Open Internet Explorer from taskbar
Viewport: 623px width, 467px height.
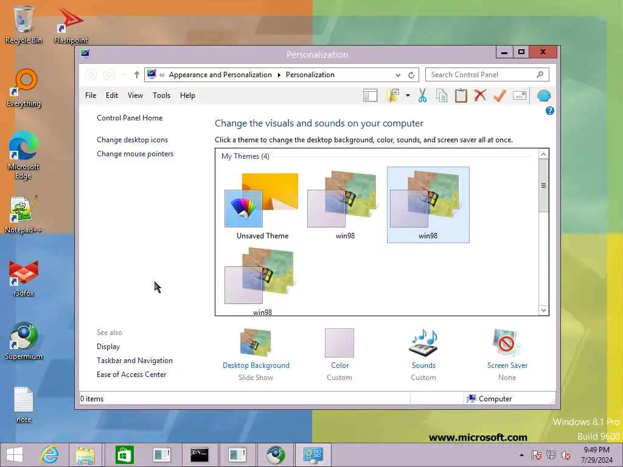point(50,455)
